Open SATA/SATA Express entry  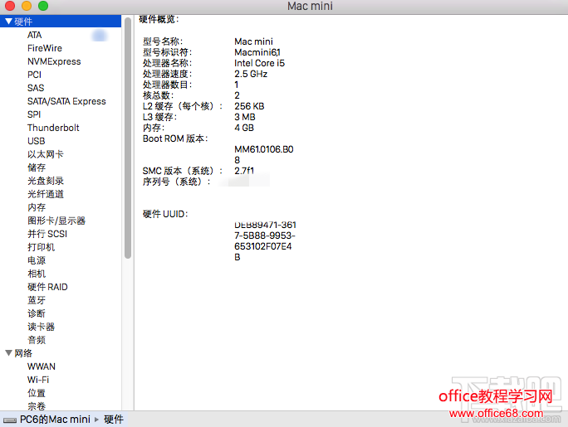(x=66, y=101)
